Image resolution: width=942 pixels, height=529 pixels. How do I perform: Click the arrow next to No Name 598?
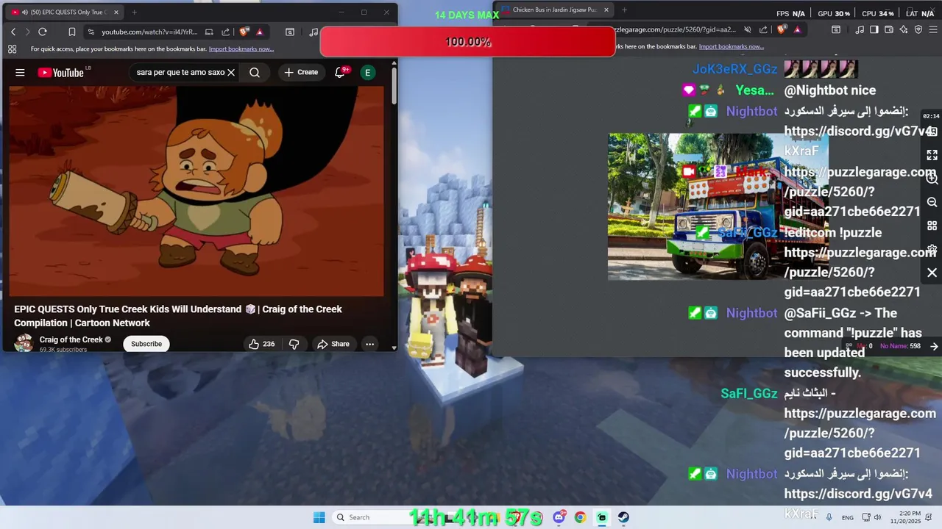[x=934, y=346]
